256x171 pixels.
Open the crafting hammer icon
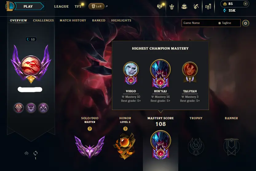[196, 6]
